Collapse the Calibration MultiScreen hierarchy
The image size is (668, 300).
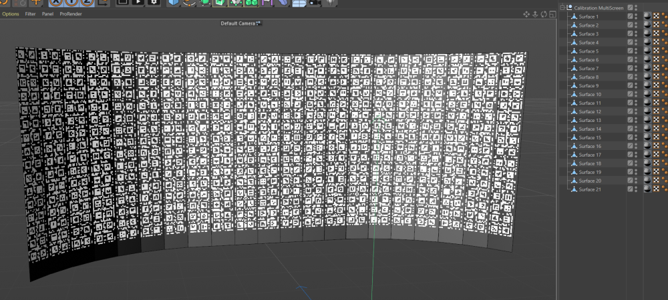tap(562, 7)
